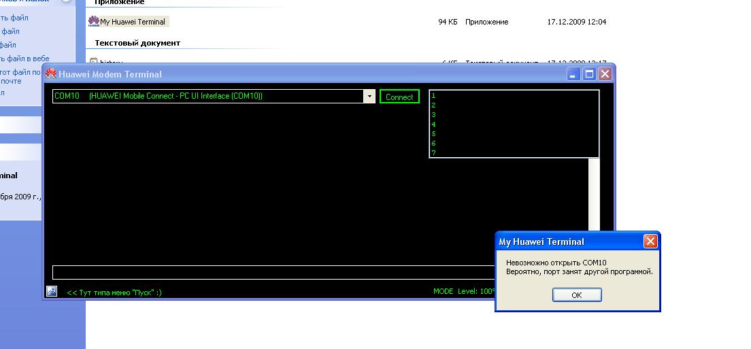
Task: Click the picture icon in bottom-left of terminal
Action: [x=52, y=291]
